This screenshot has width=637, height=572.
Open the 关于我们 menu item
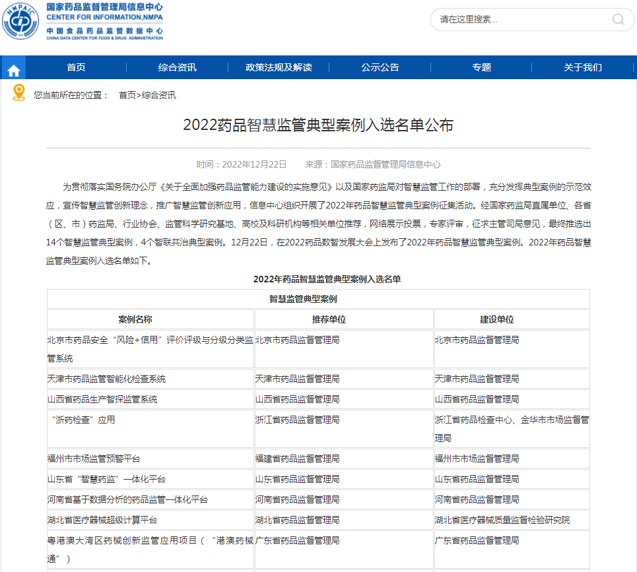tap(583, 67)
